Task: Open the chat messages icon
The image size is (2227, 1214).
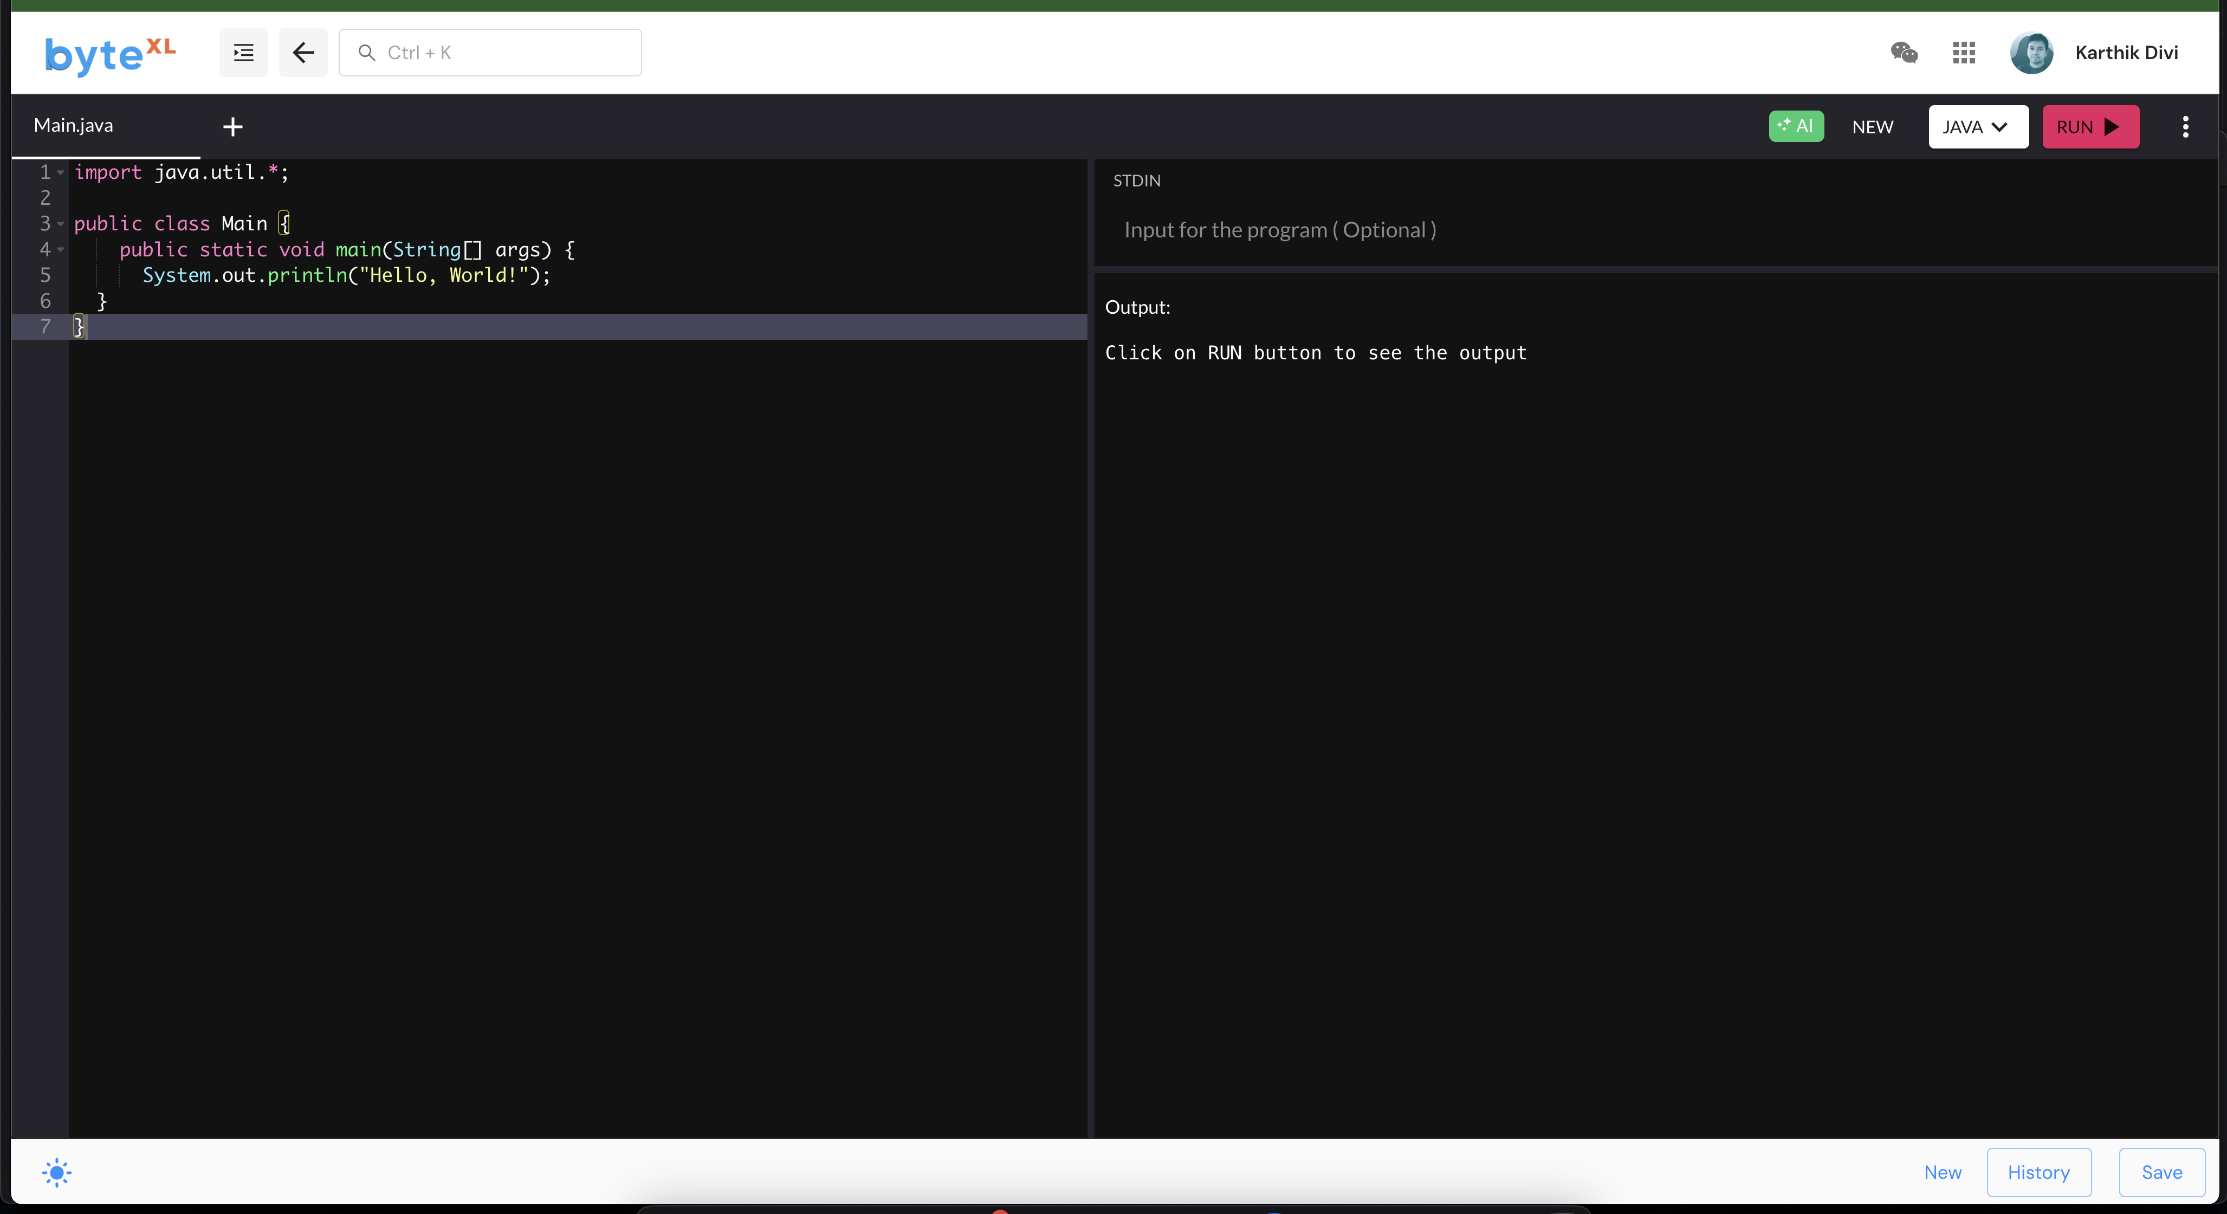Action: point(1904,53)
